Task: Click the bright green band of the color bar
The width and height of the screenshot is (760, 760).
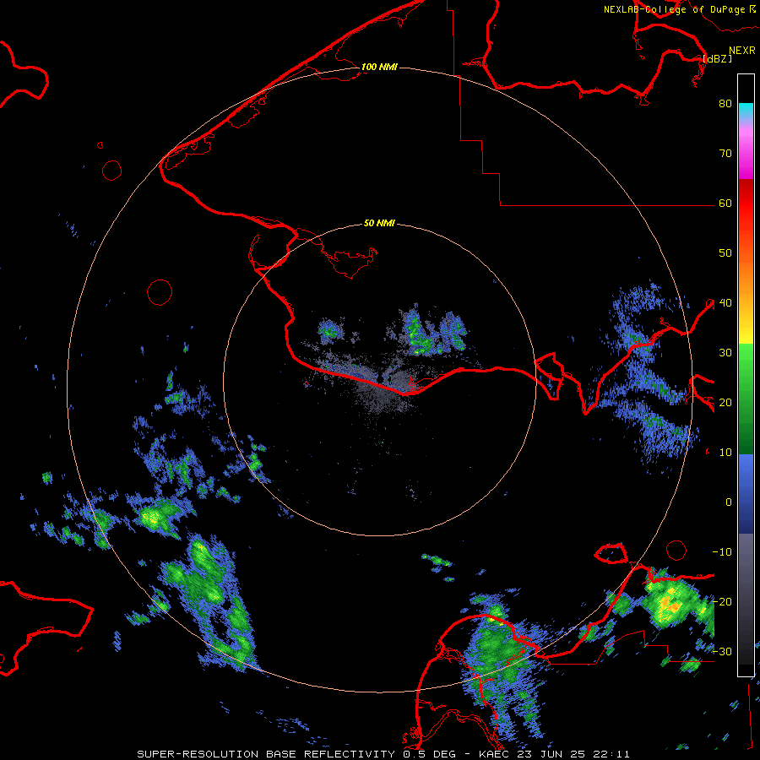Action: (746, 359)
